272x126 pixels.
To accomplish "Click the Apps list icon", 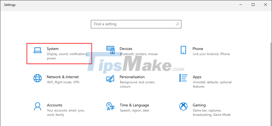I will click(x=183, y=78).
